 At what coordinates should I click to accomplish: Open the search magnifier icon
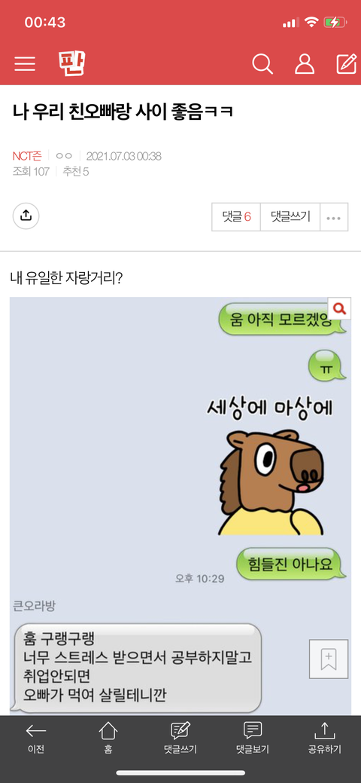(262, 64)
